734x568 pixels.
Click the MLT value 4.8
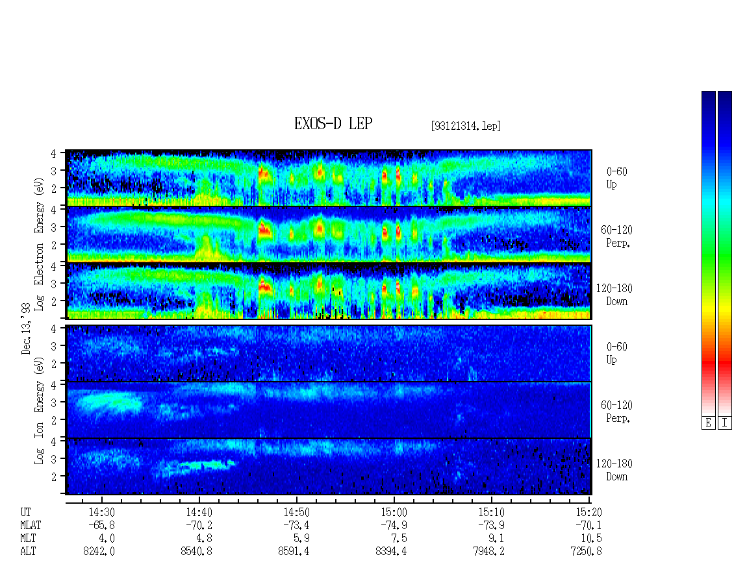[204, 539]
